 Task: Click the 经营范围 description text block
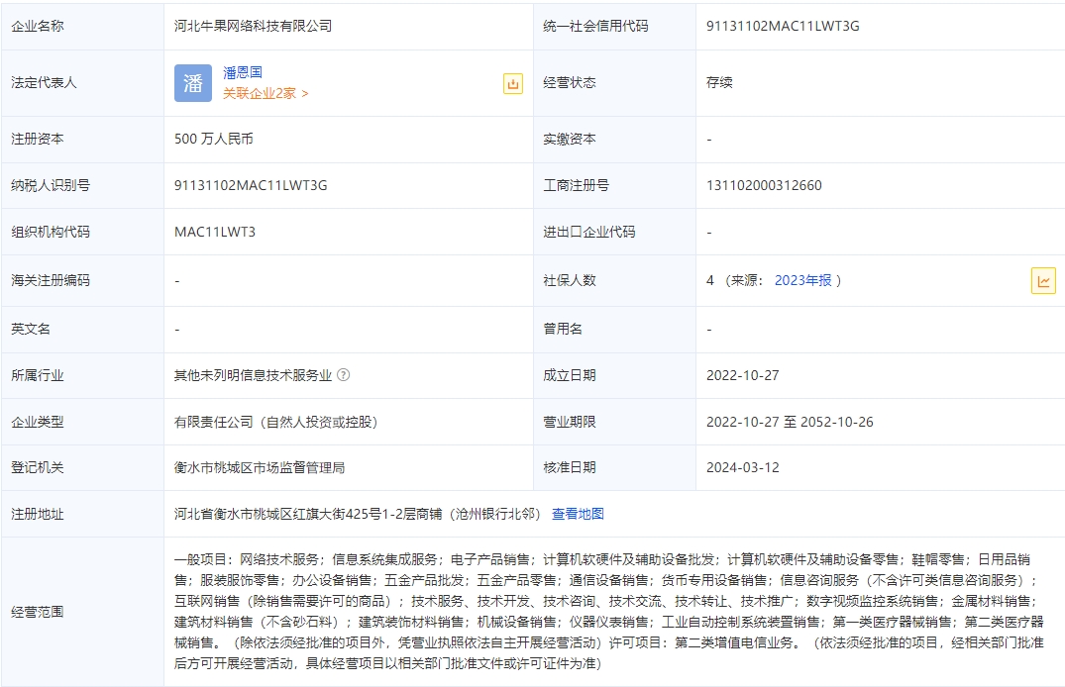tap(608, 611)
